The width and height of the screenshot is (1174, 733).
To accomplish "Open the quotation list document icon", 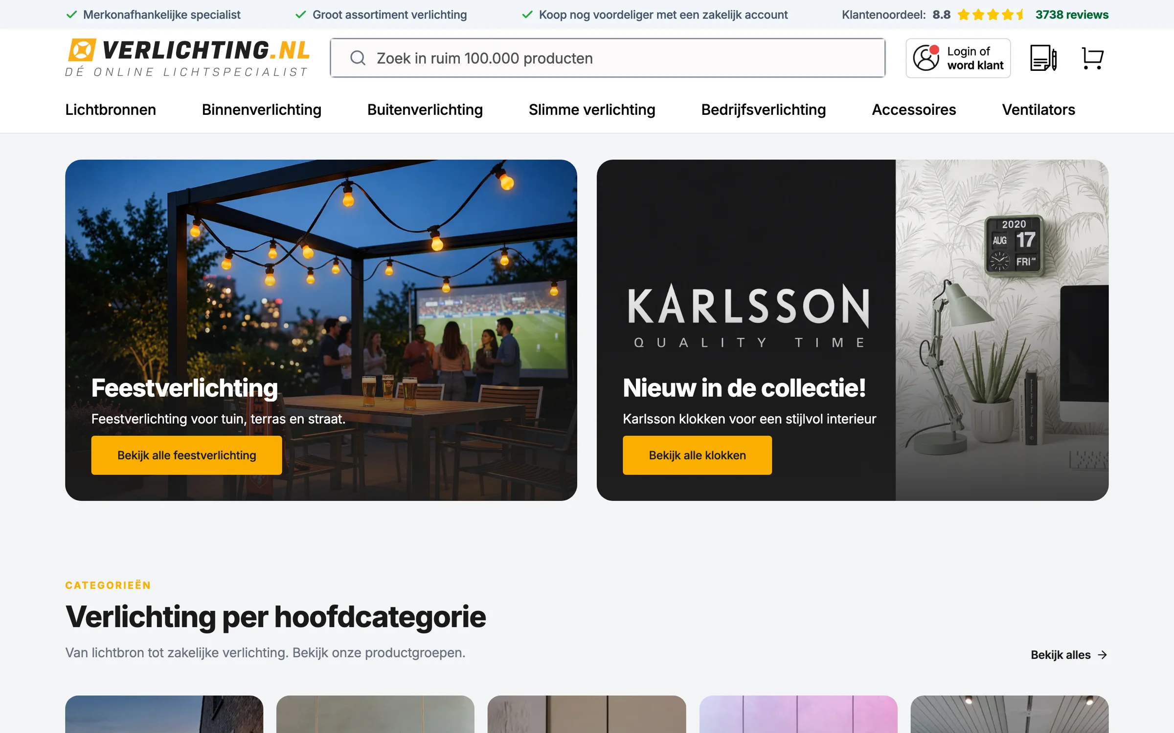I will tap(1043, 58).
